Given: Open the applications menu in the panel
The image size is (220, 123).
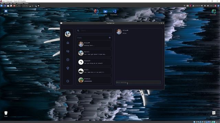Looking at the screenshot, I should click(1, 6).
